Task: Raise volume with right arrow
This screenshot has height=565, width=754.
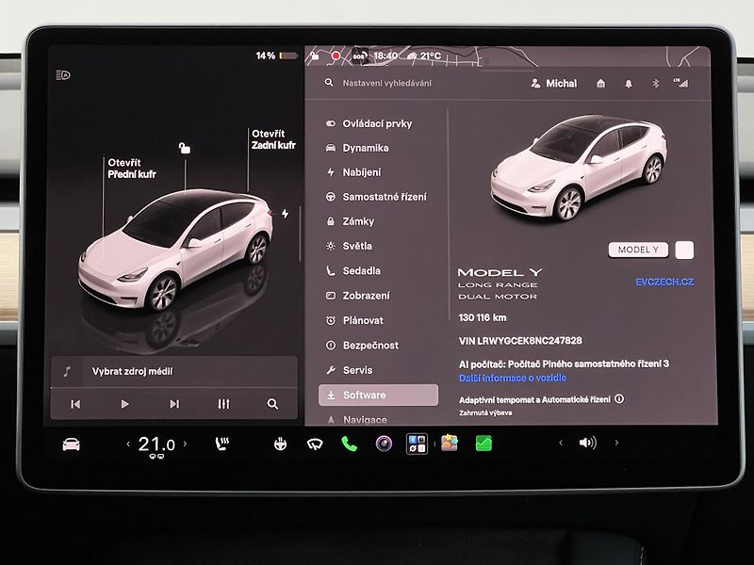Action: pyautogui.click(x=617, y=443)
